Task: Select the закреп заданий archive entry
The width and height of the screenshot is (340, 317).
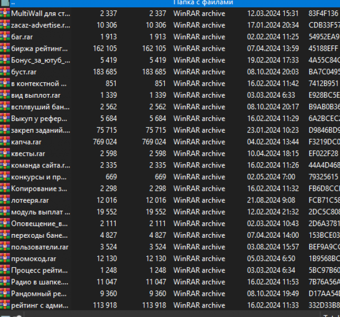Action: [x=40, y=130]
